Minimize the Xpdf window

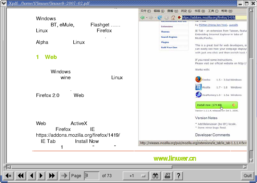point(240,3)
